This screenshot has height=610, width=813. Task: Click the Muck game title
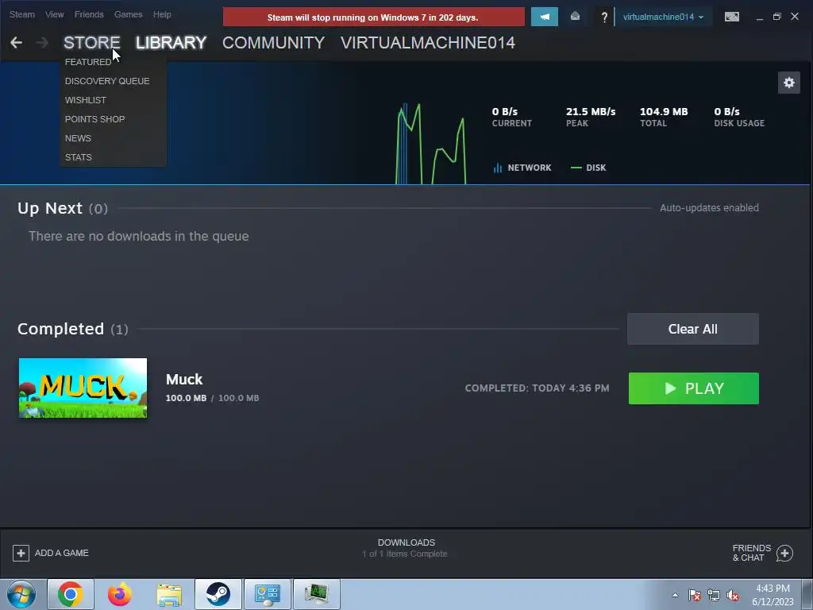coord(184,379)
